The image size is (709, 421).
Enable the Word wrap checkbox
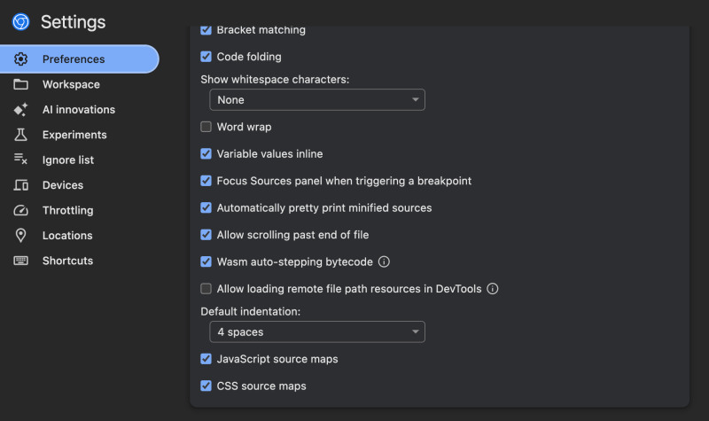click(x=206, y=127)
